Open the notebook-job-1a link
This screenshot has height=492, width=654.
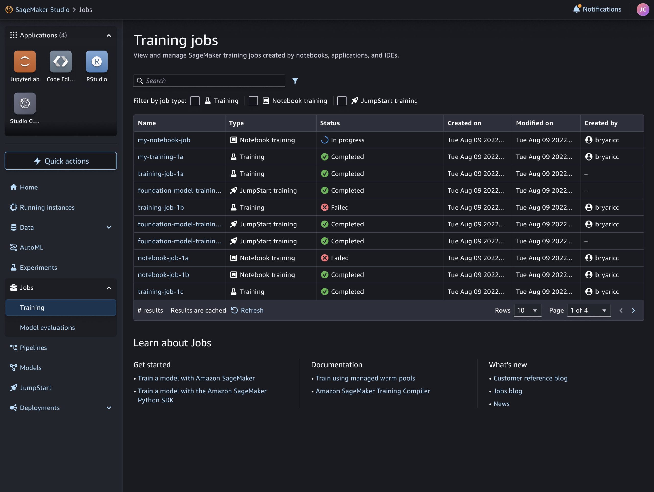coord(163,258)
